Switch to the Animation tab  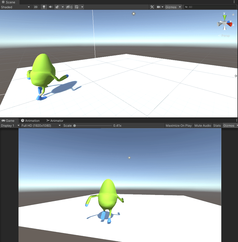30,121
